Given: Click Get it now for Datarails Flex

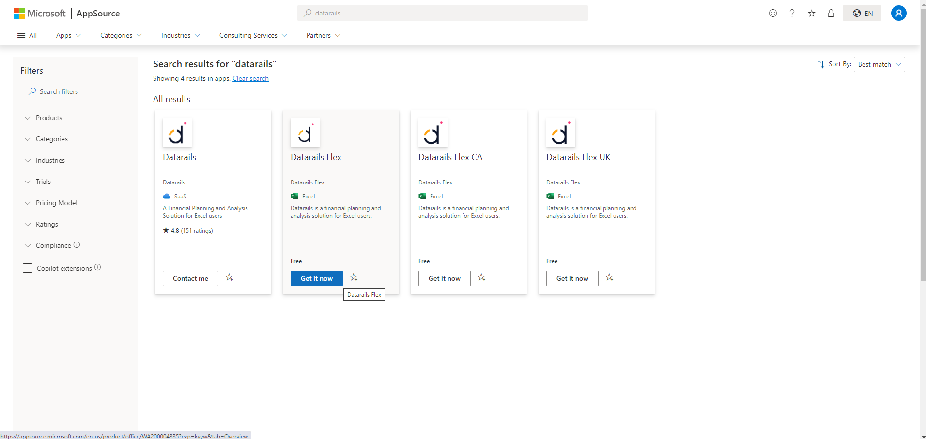Looking at the screenshot, I should (x=317, y=278).
